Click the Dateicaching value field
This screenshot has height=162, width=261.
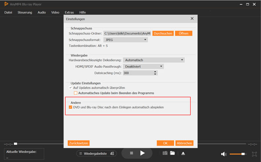(x=138, y=73)
